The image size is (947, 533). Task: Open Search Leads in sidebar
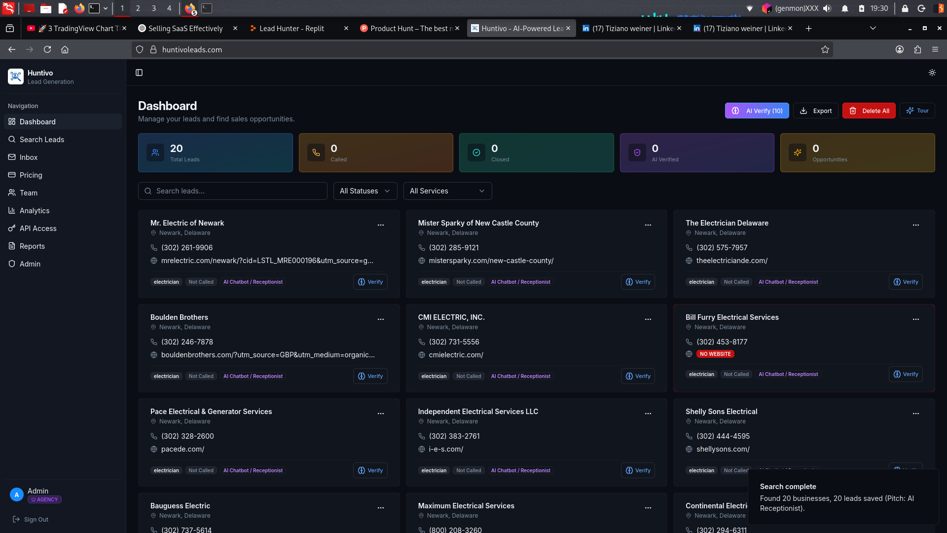42,140
